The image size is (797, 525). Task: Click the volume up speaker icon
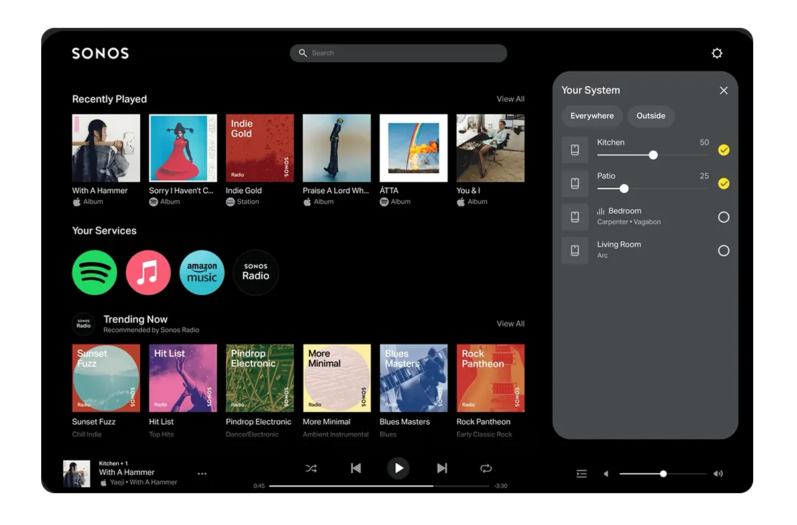coord(718,474)
